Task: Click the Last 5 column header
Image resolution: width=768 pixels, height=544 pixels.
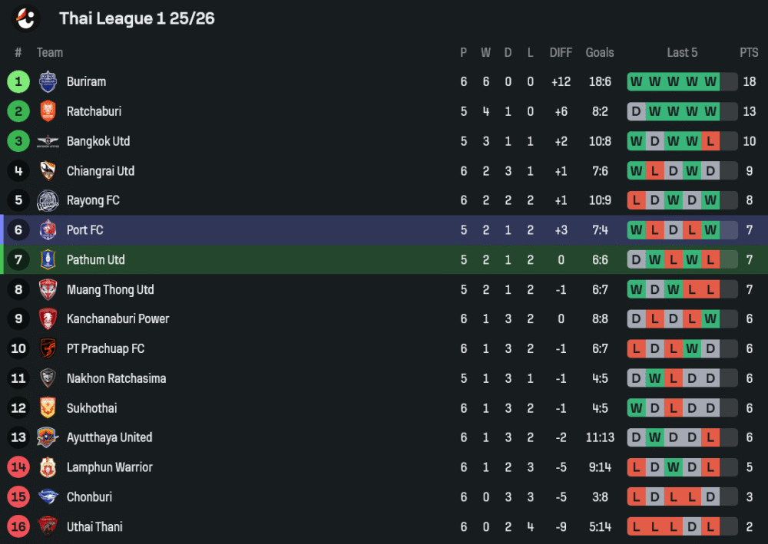Action: [682, 52]
